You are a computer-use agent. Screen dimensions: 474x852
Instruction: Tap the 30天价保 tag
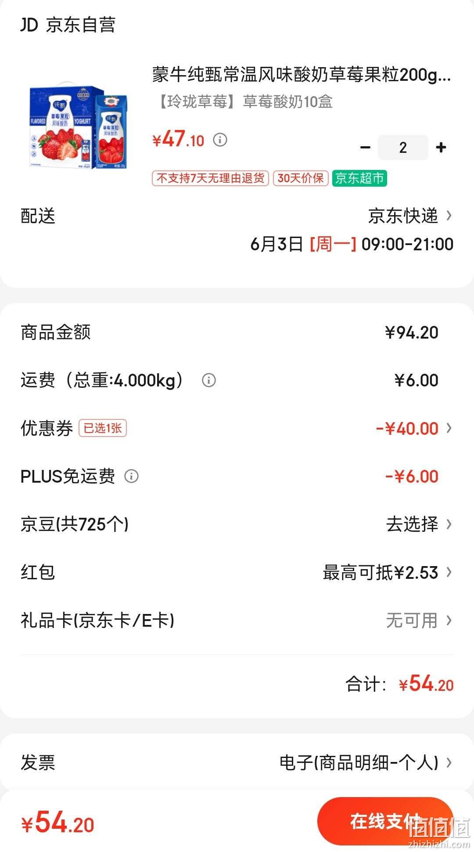click(x=301, y=178)
